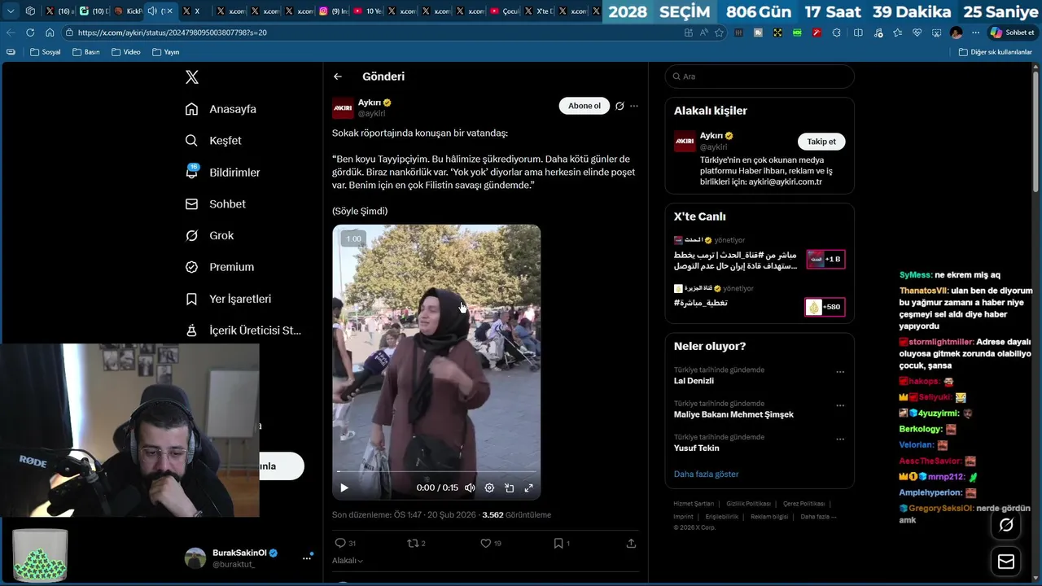This screenshot has width=1042, height=586.
Task: Open Basın bookmarks folder
Action: (x=85, y=52)
